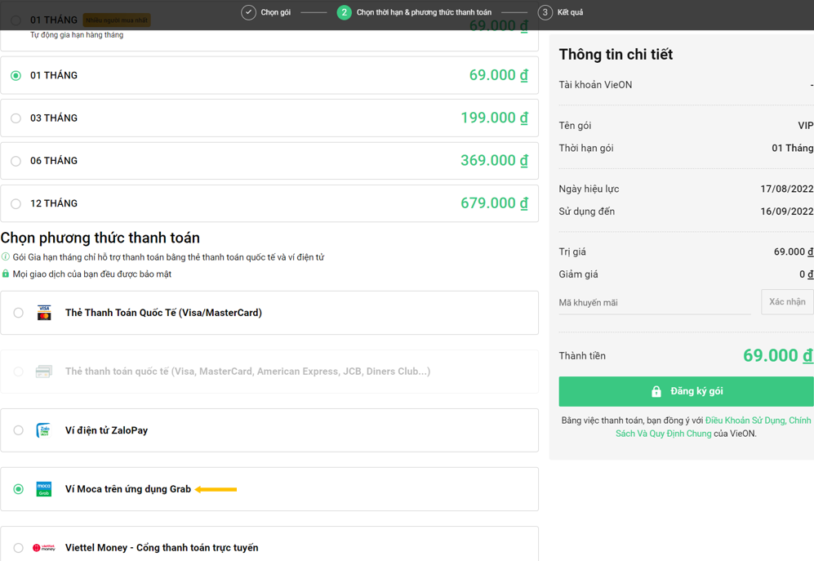
Task: Click the Mã khuyến mãi input field
Action: [655, 302]
